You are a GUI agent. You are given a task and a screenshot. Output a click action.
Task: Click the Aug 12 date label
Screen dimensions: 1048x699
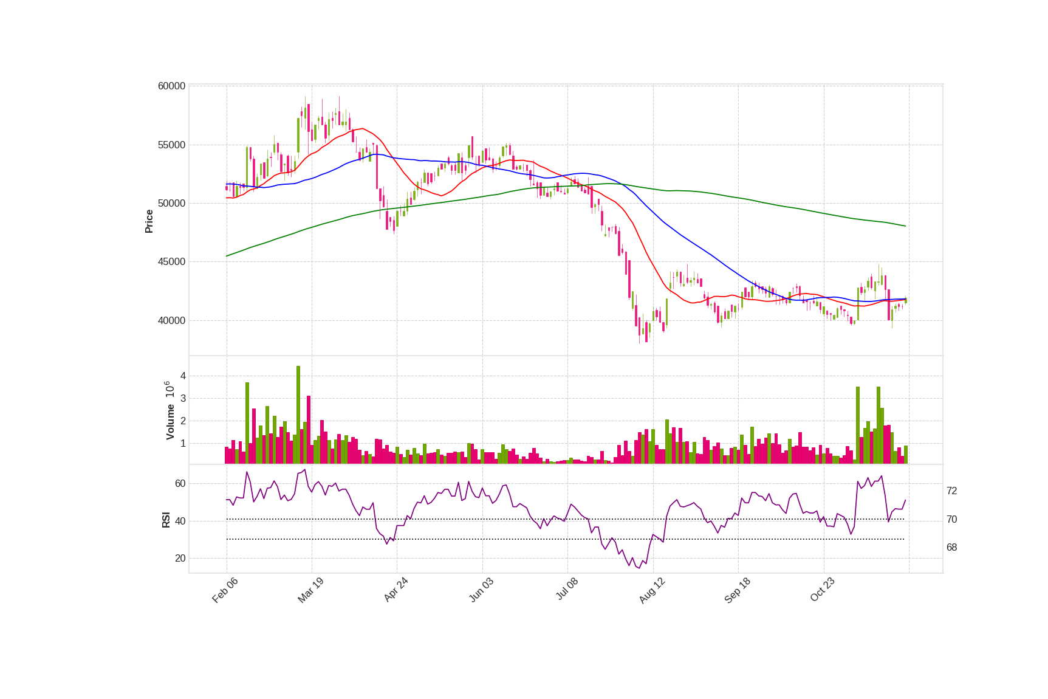pyautogui.click(x=652, y=590)
